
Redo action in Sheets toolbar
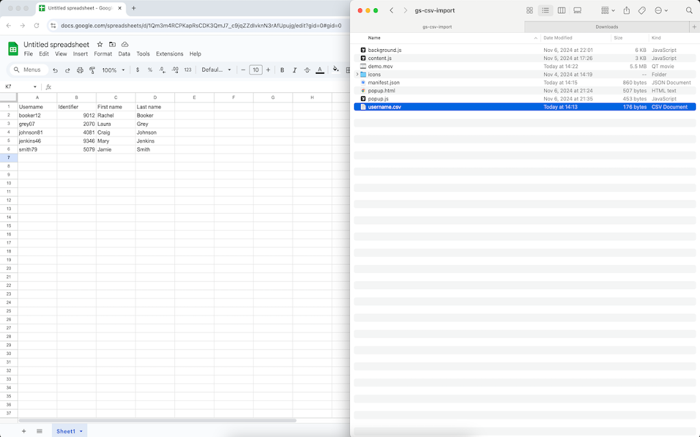tap(68, 70)
